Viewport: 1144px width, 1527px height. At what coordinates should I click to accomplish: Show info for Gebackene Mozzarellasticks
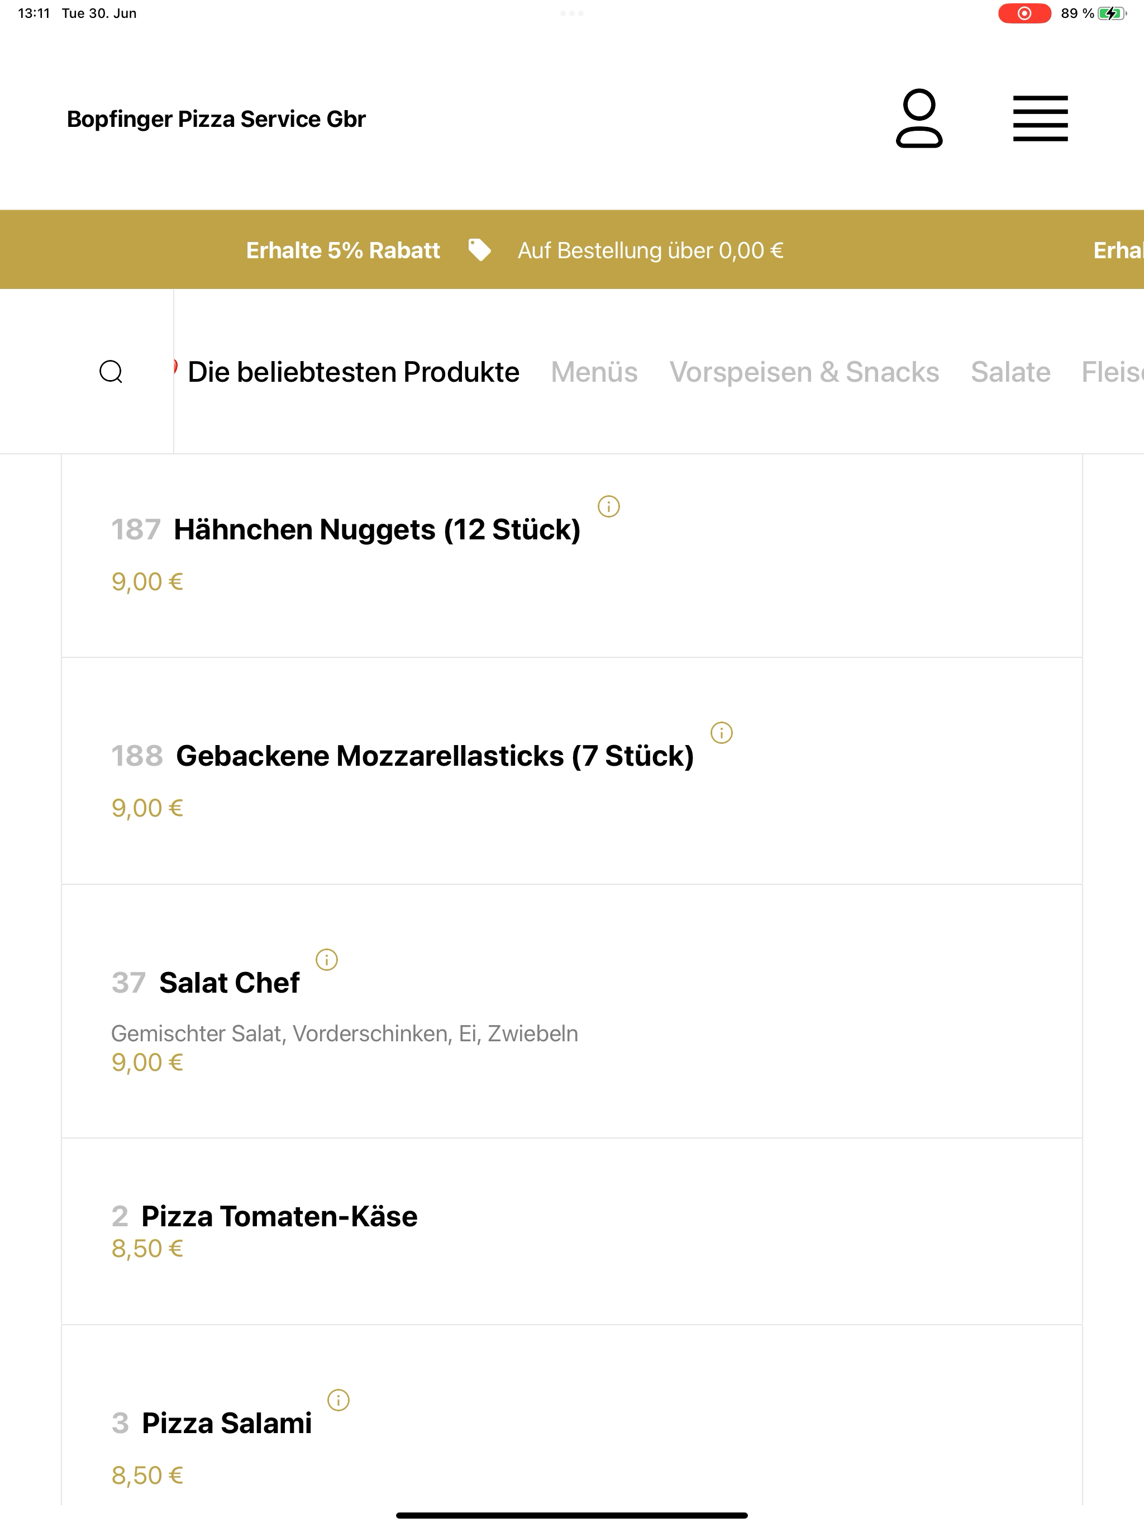(x=721, y=732)
